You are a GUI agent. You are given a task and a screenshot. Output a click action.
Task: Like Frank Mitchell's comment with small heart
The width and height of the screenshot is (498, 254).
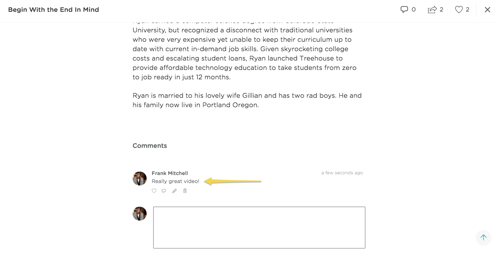[154, 191]
